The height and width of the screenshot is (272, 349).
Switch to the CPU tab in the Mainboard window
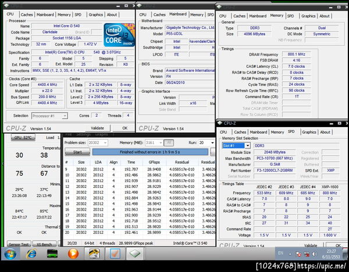click(x=143, y=14)
